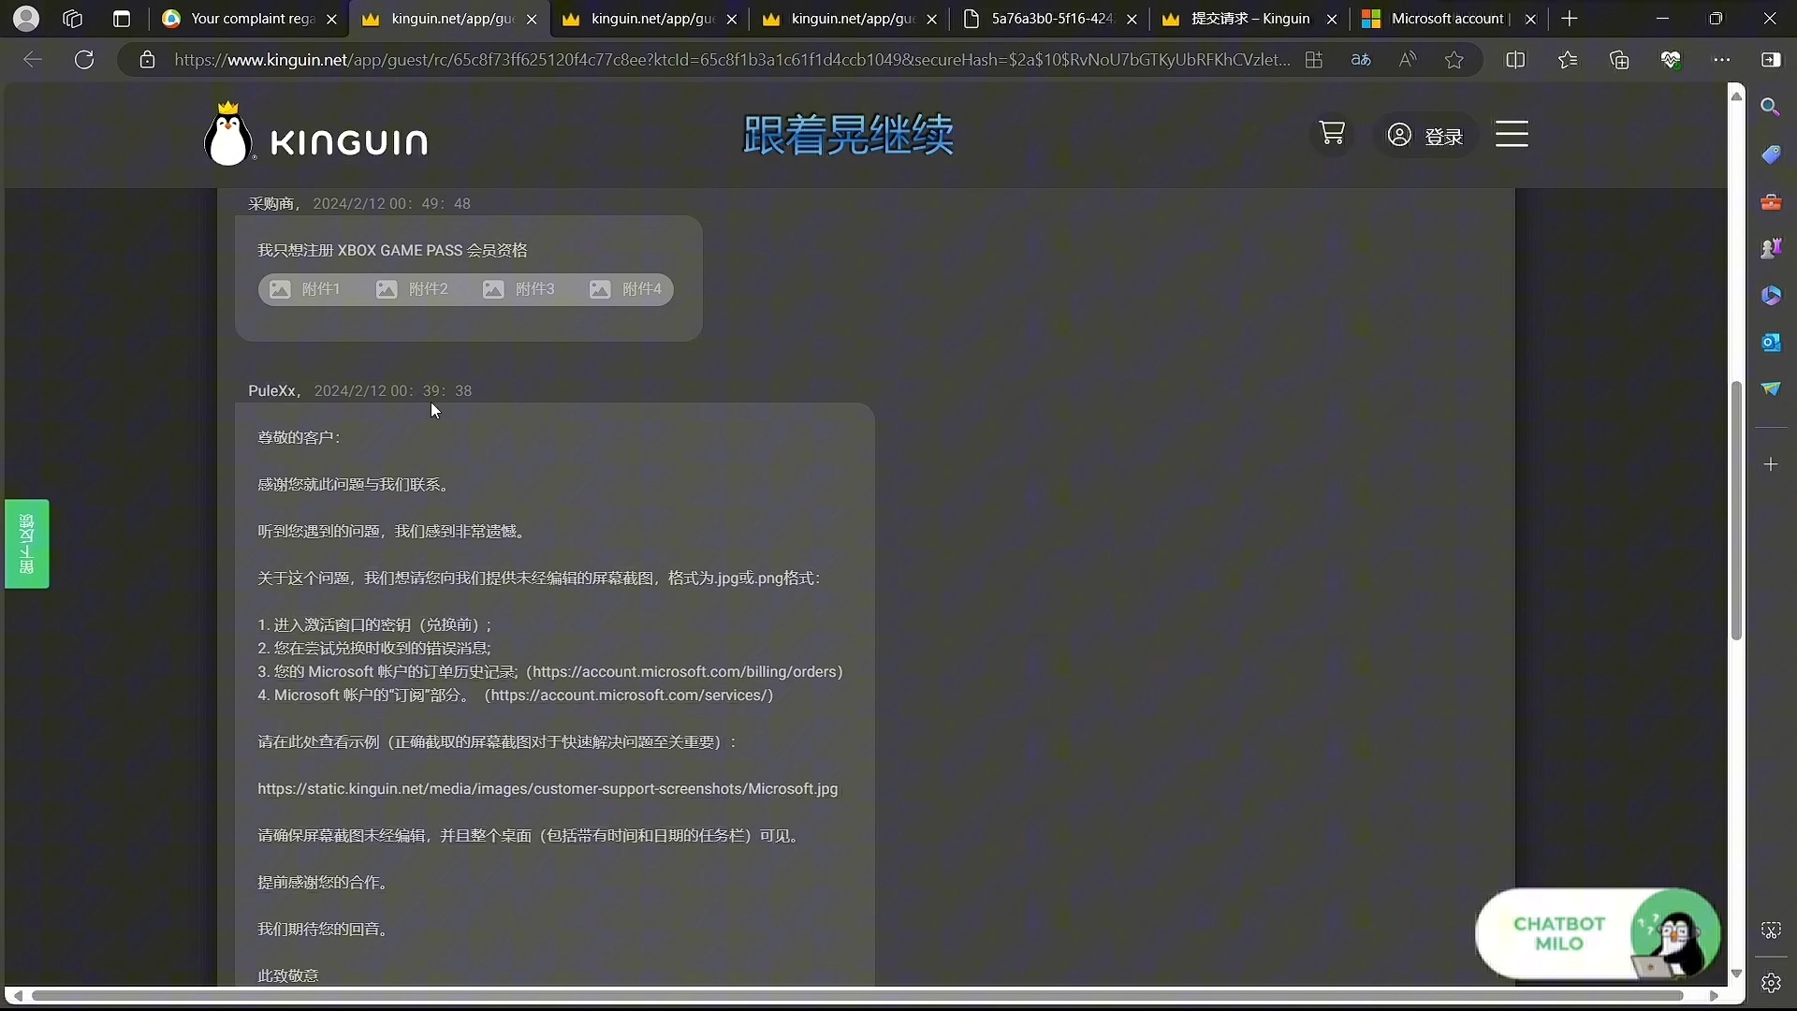Viewport: 1797px width, 1011px height.
Task: Open browser Settings and more menu
Action: (1722, 60)
